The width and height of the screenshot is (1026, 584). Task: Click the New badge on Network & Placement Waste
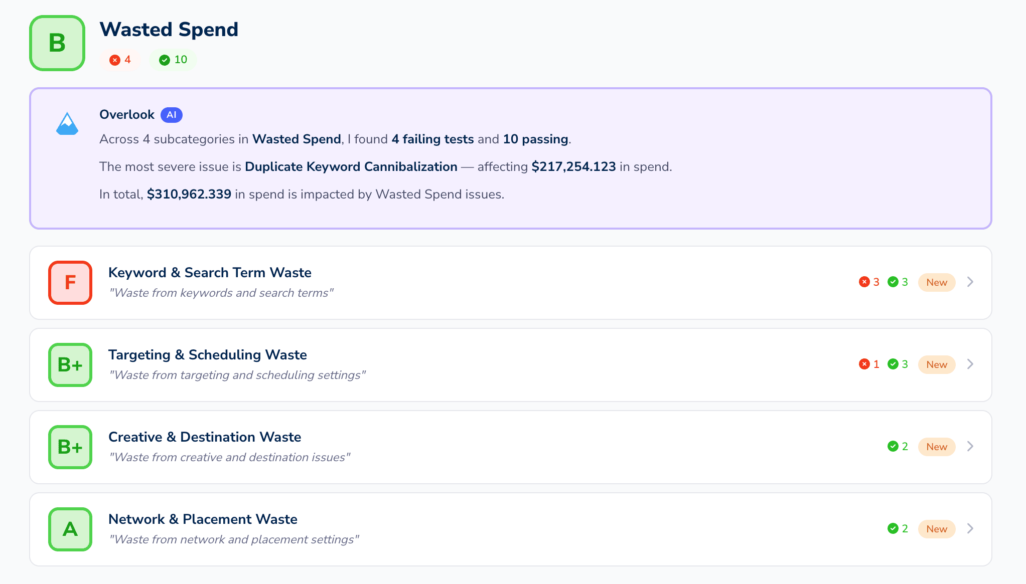936,529
